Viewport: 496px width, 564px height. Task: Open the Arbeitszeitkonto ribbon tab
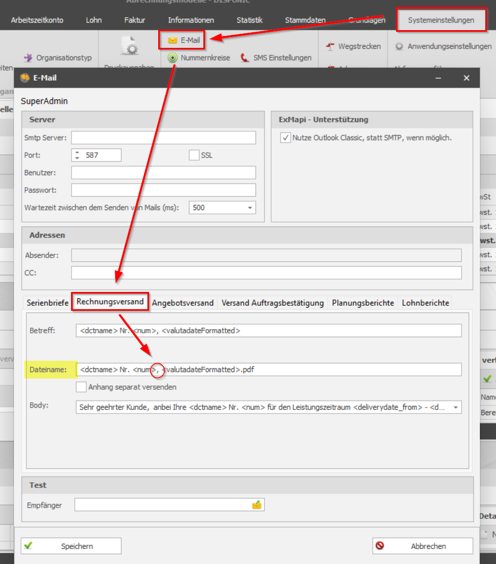coord(37,20)
